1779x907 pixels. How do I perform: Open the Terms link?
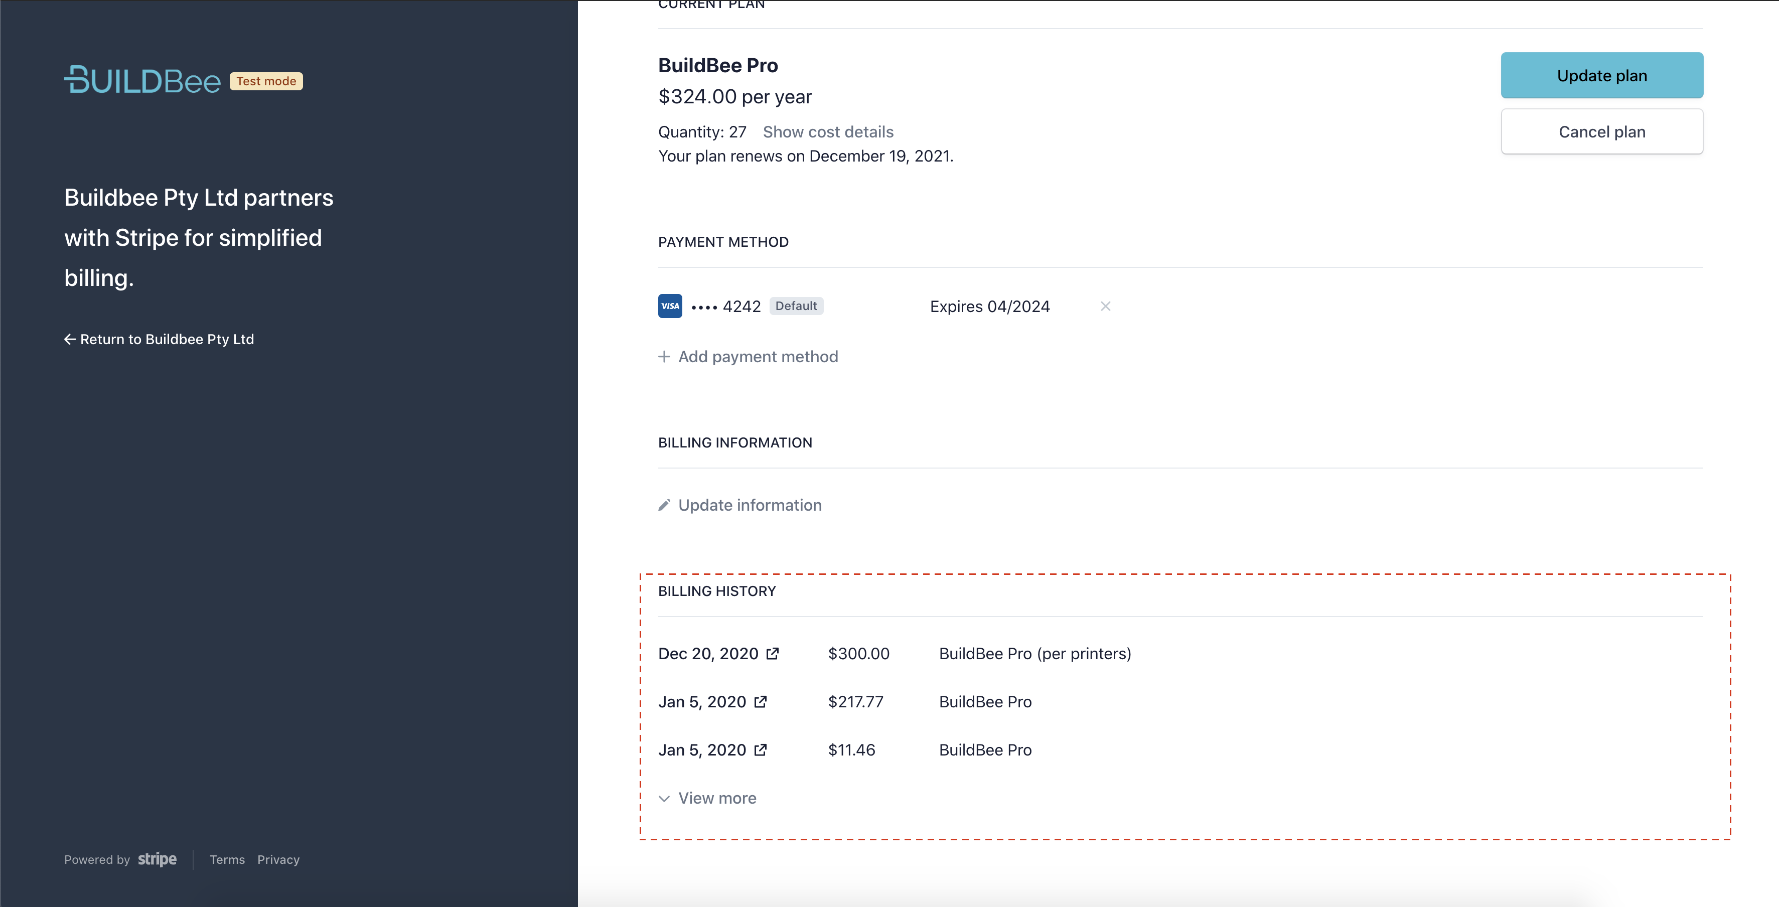tap(227, 859)
